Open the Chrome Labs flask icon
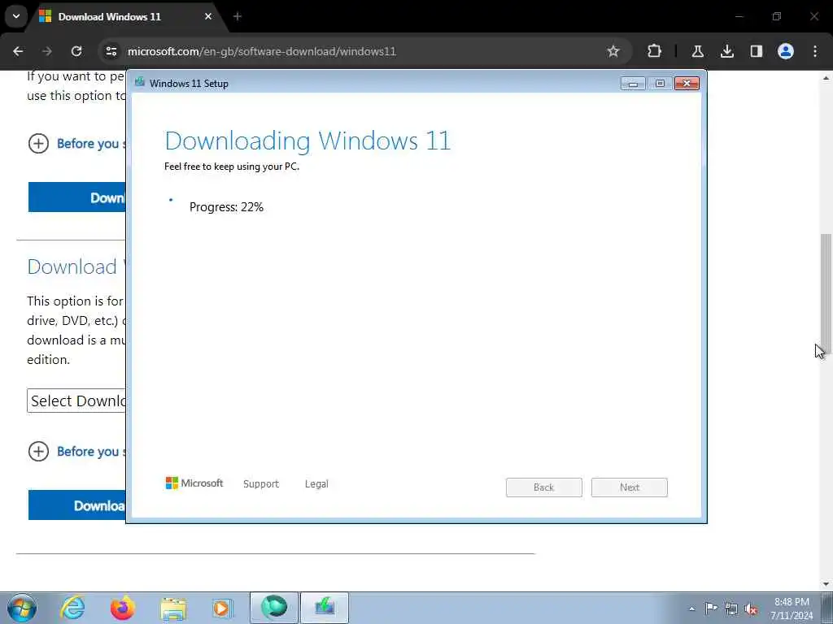The width and height of the screenshot is (833, 624). [x=697, y=51]
